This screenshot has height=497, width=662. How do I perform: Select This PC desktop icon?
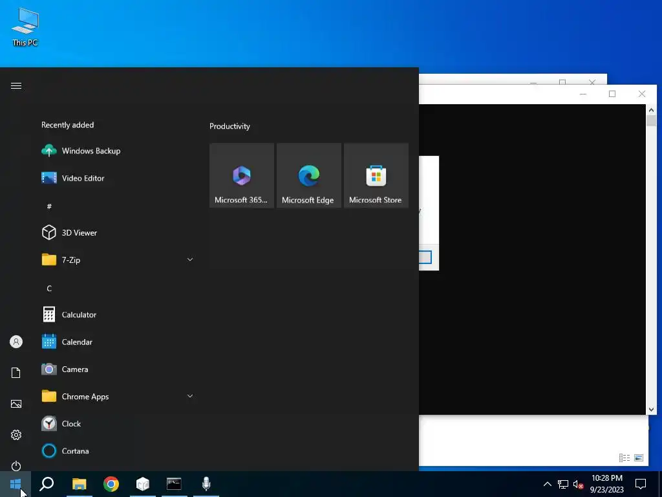25,27
